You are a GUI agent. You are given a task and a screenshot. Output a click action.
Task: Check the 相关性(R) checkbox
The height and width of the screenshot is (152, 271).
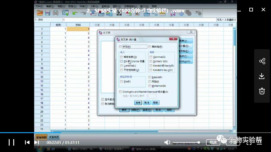pyautogui.click(x=150, y=47)
